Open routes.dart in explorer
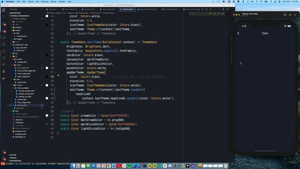Screen dimensions: 300x169 (22, 82)
